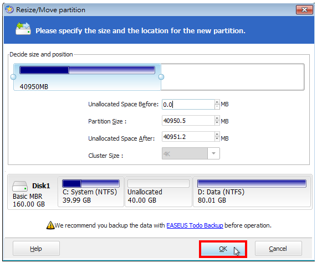
Task: Click the yellow warning triangle icon
Action: (x=50, y=225)
